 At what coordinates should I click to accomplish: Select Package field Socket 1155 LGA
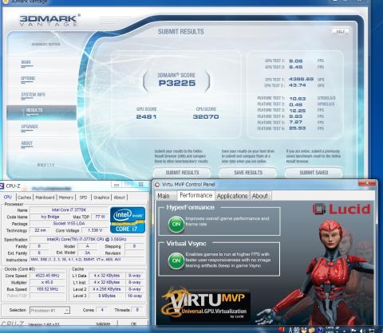pos(69,223)
